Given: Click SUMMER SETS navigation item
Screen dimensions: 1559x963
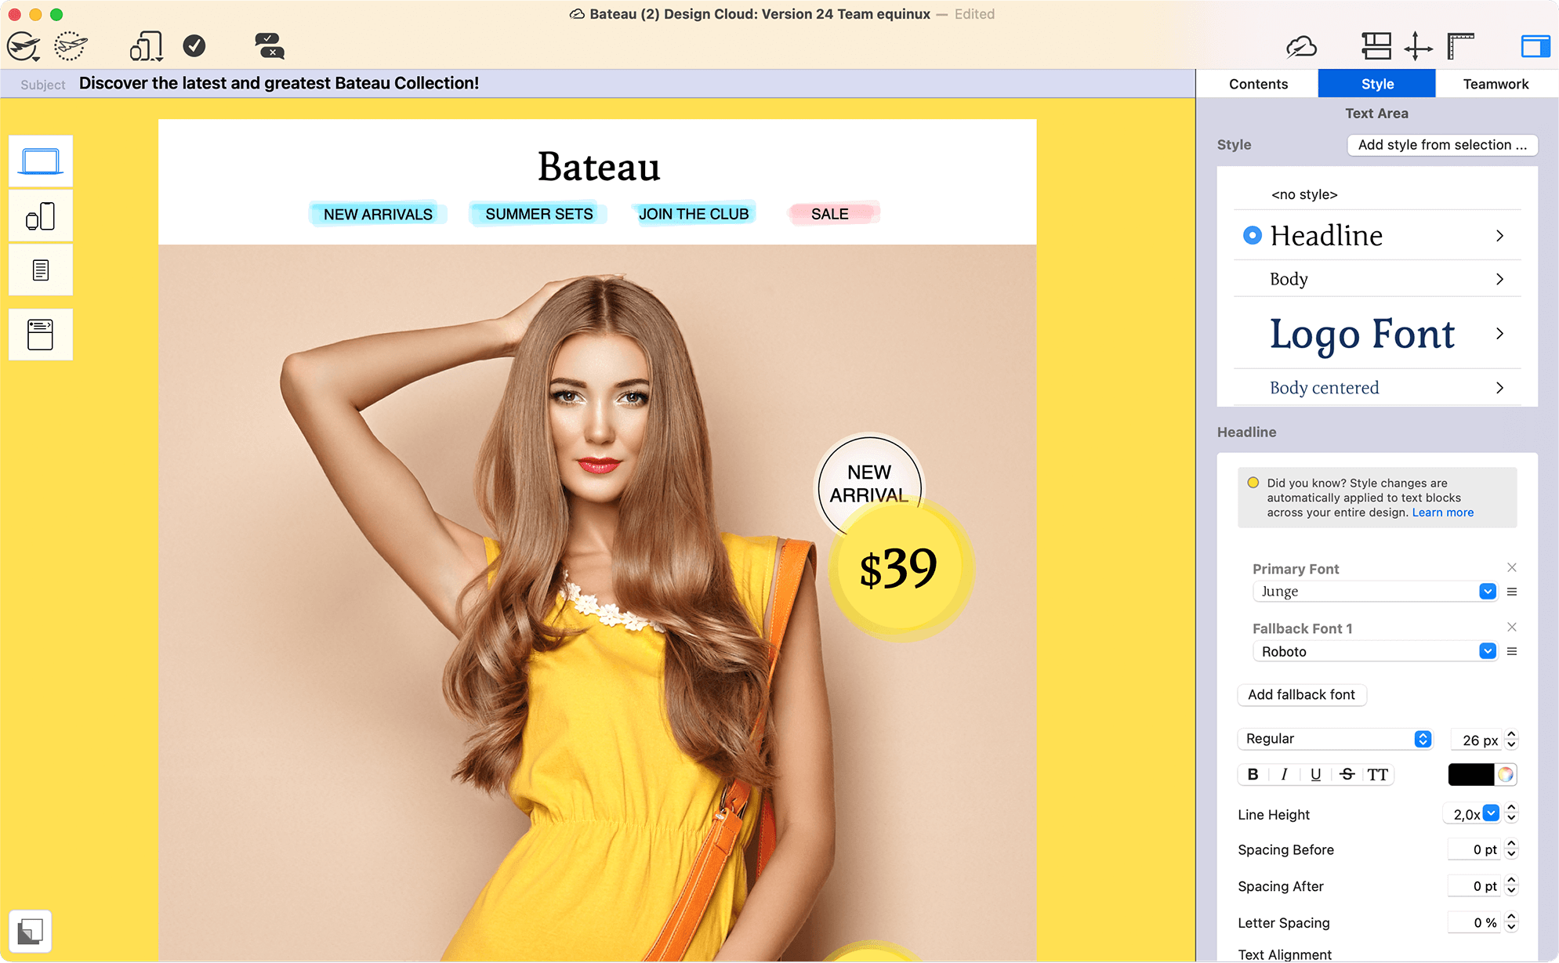Looking at the screenshot, I should point(538,214).
